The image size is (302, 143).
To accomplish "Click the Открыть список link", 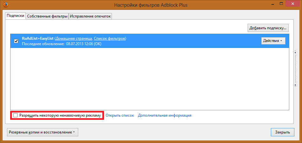I will pos(120,115).
